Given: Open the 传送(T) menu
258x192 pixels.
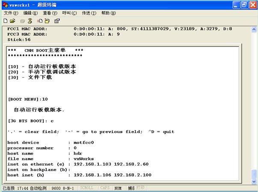Looking at the screenshot, I should click(x=89, y=13).
